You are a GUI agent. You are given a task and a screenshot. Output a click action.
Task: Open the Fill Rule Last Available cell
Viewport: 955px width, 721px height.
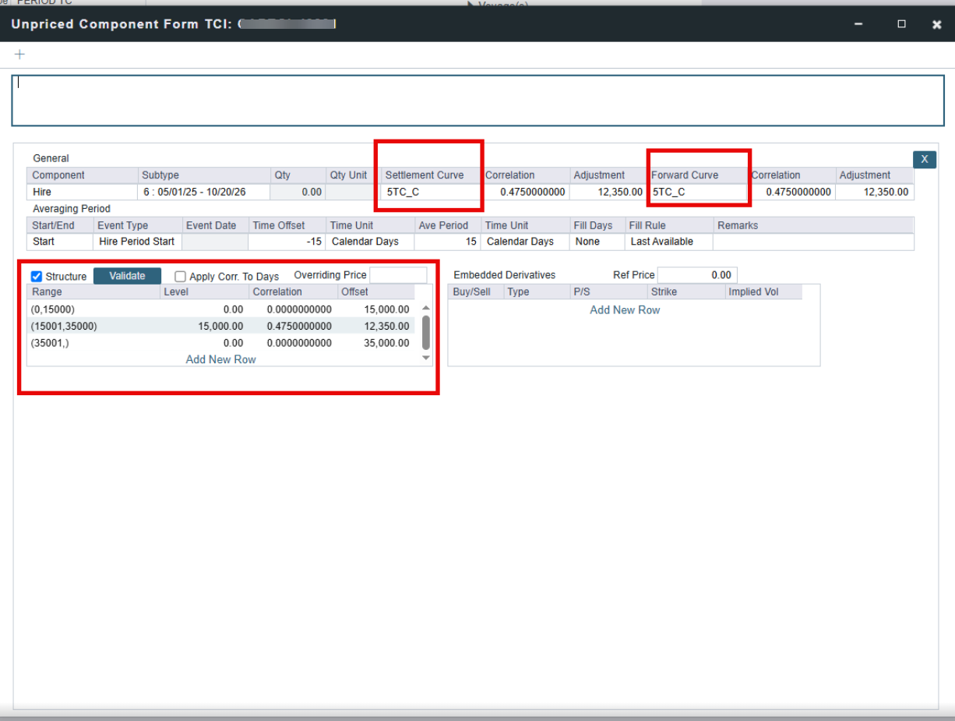pyautogui.click(x=668, y=242)
